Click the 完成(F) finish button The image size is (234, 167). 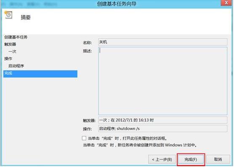191,159
